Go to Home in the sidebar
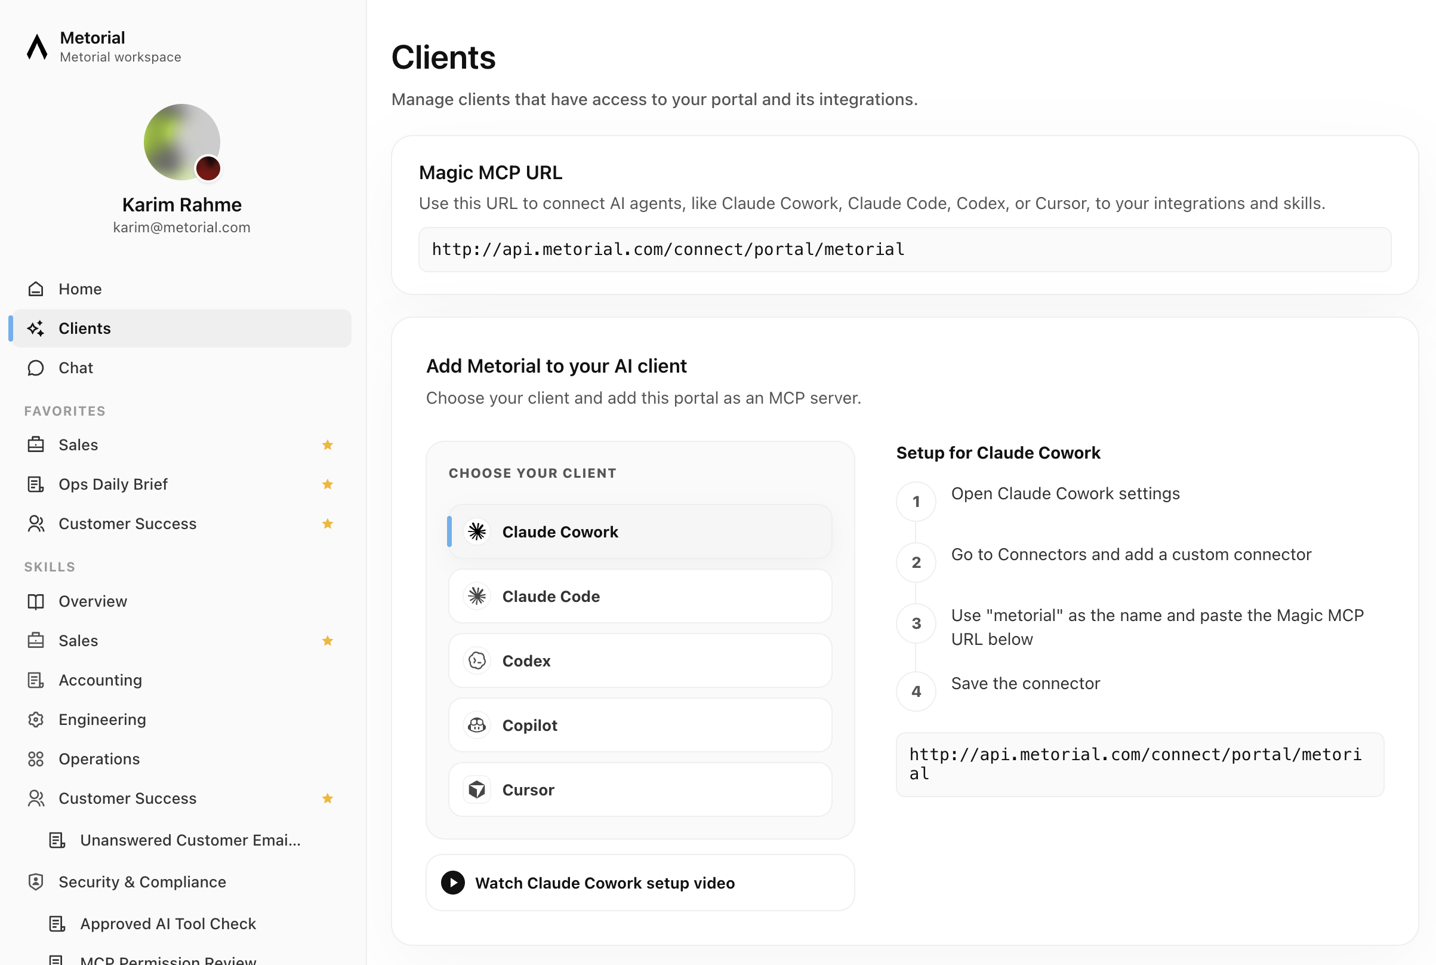The width and height of the screenshot is (1436, 965). pos(182,288)
